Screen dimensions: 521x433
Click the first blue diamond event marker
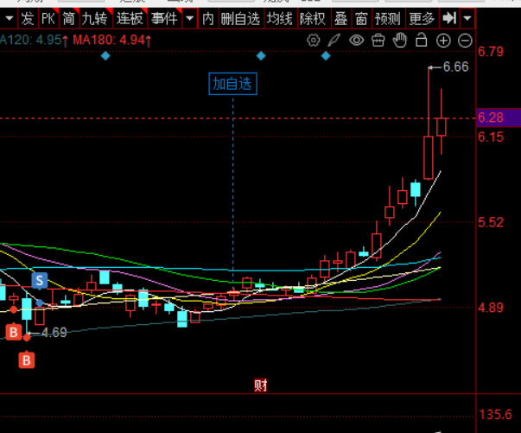point(105,56)
